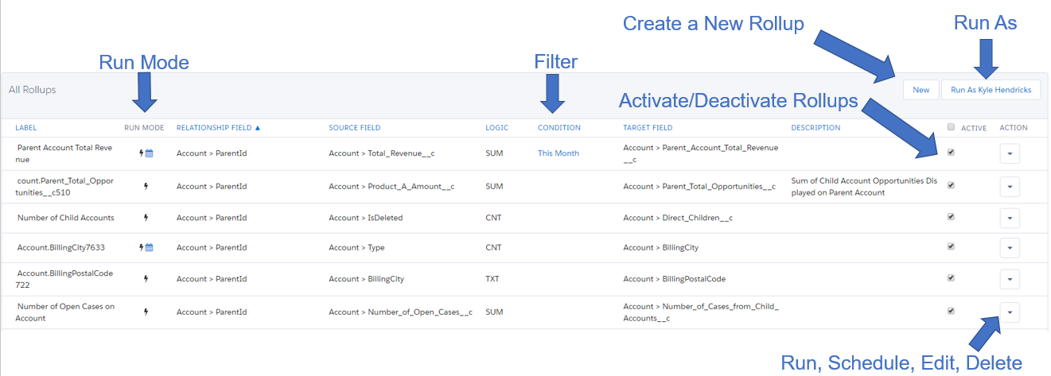Sort by the TARGET FIELD column header
The width and height of the screenshot is (1051, 376).
(x=648, y=127)
